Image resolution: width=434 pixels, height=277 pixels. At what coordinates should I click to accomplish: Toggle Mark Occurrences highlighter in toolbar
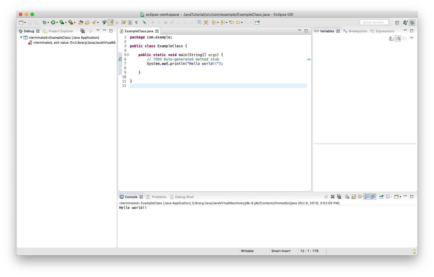tap(111, 22)
